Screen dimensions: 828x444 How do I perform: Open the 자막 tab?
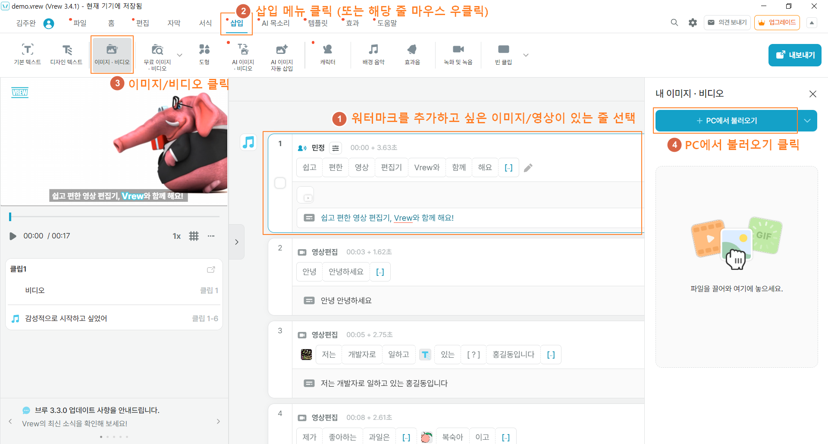pyautogui.click(x=174, y=23)
